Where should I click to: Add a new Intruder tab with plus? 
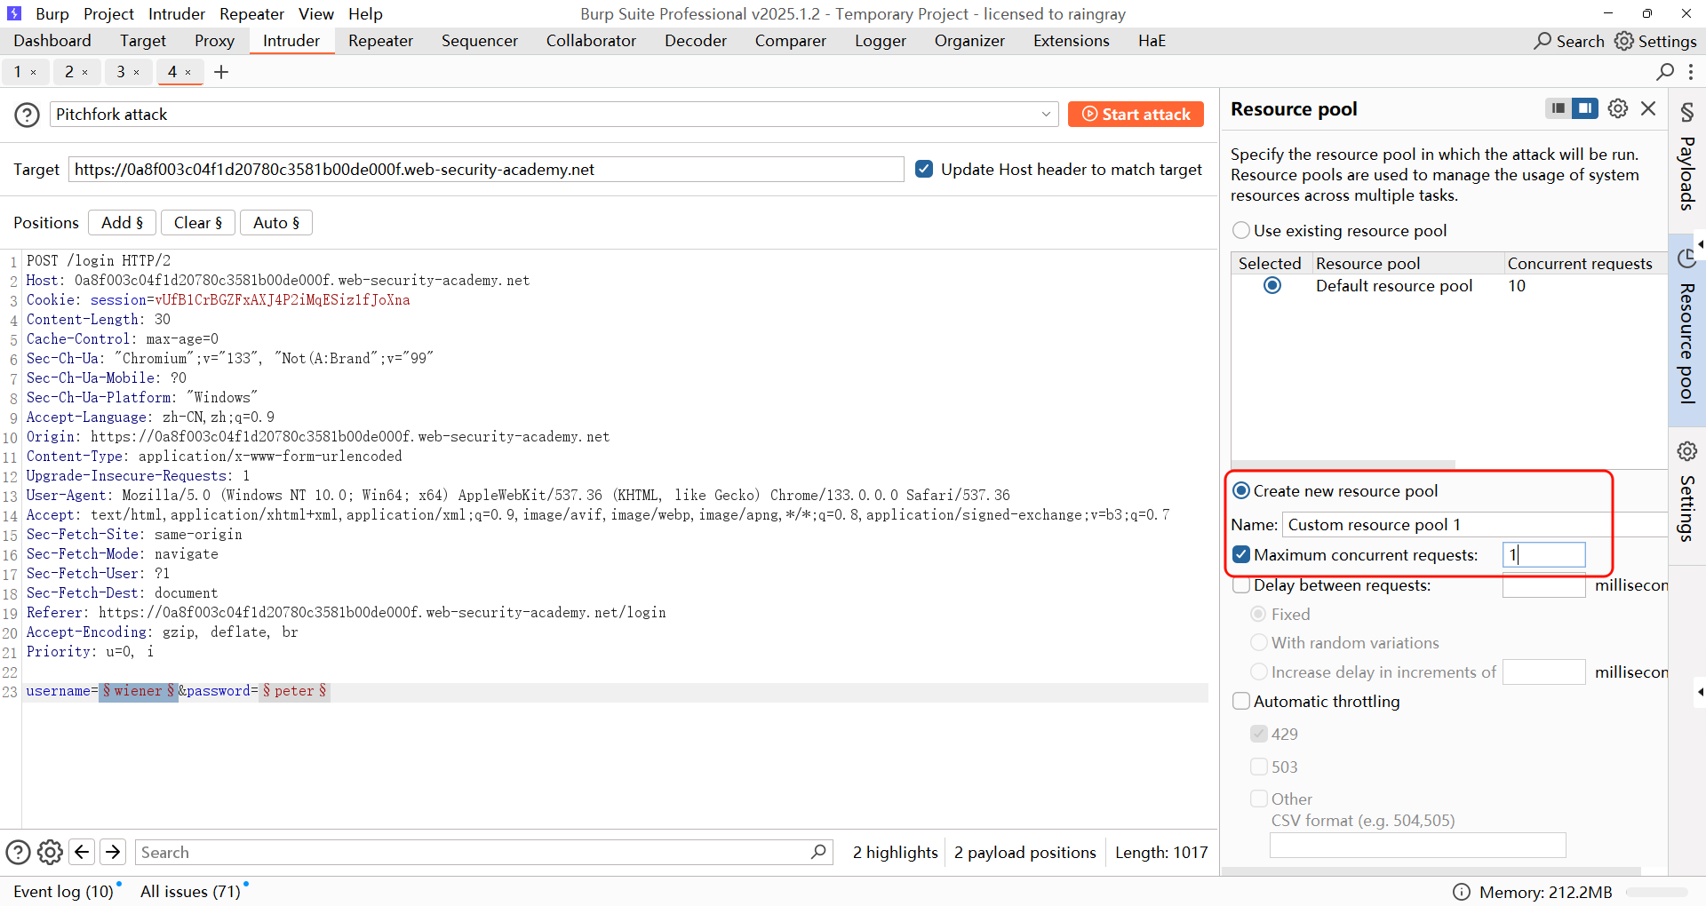[x=221, y=72]
